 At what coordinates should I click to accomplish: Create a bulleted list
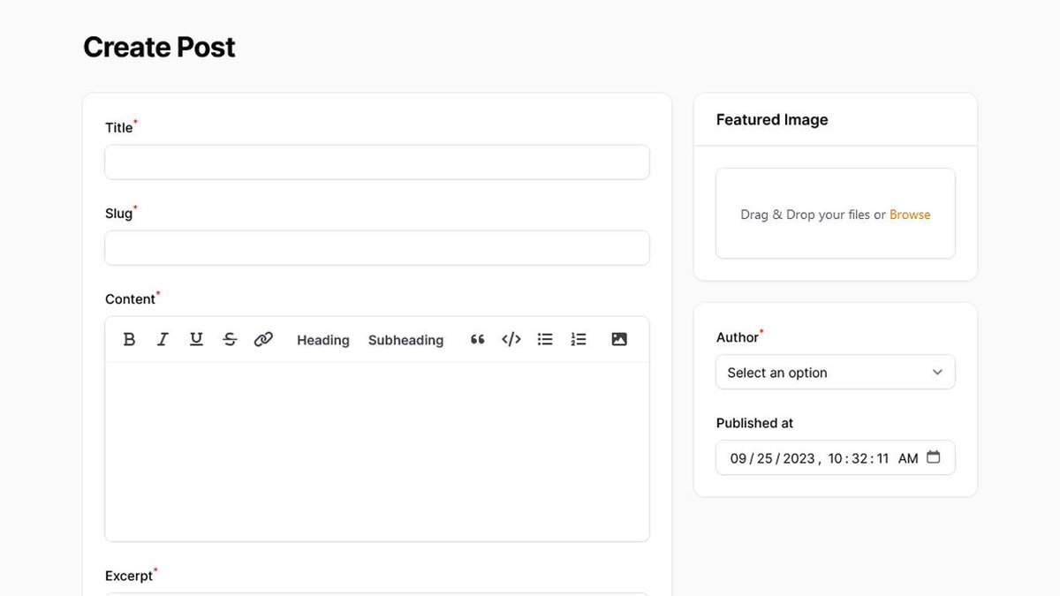pos(545,339)
